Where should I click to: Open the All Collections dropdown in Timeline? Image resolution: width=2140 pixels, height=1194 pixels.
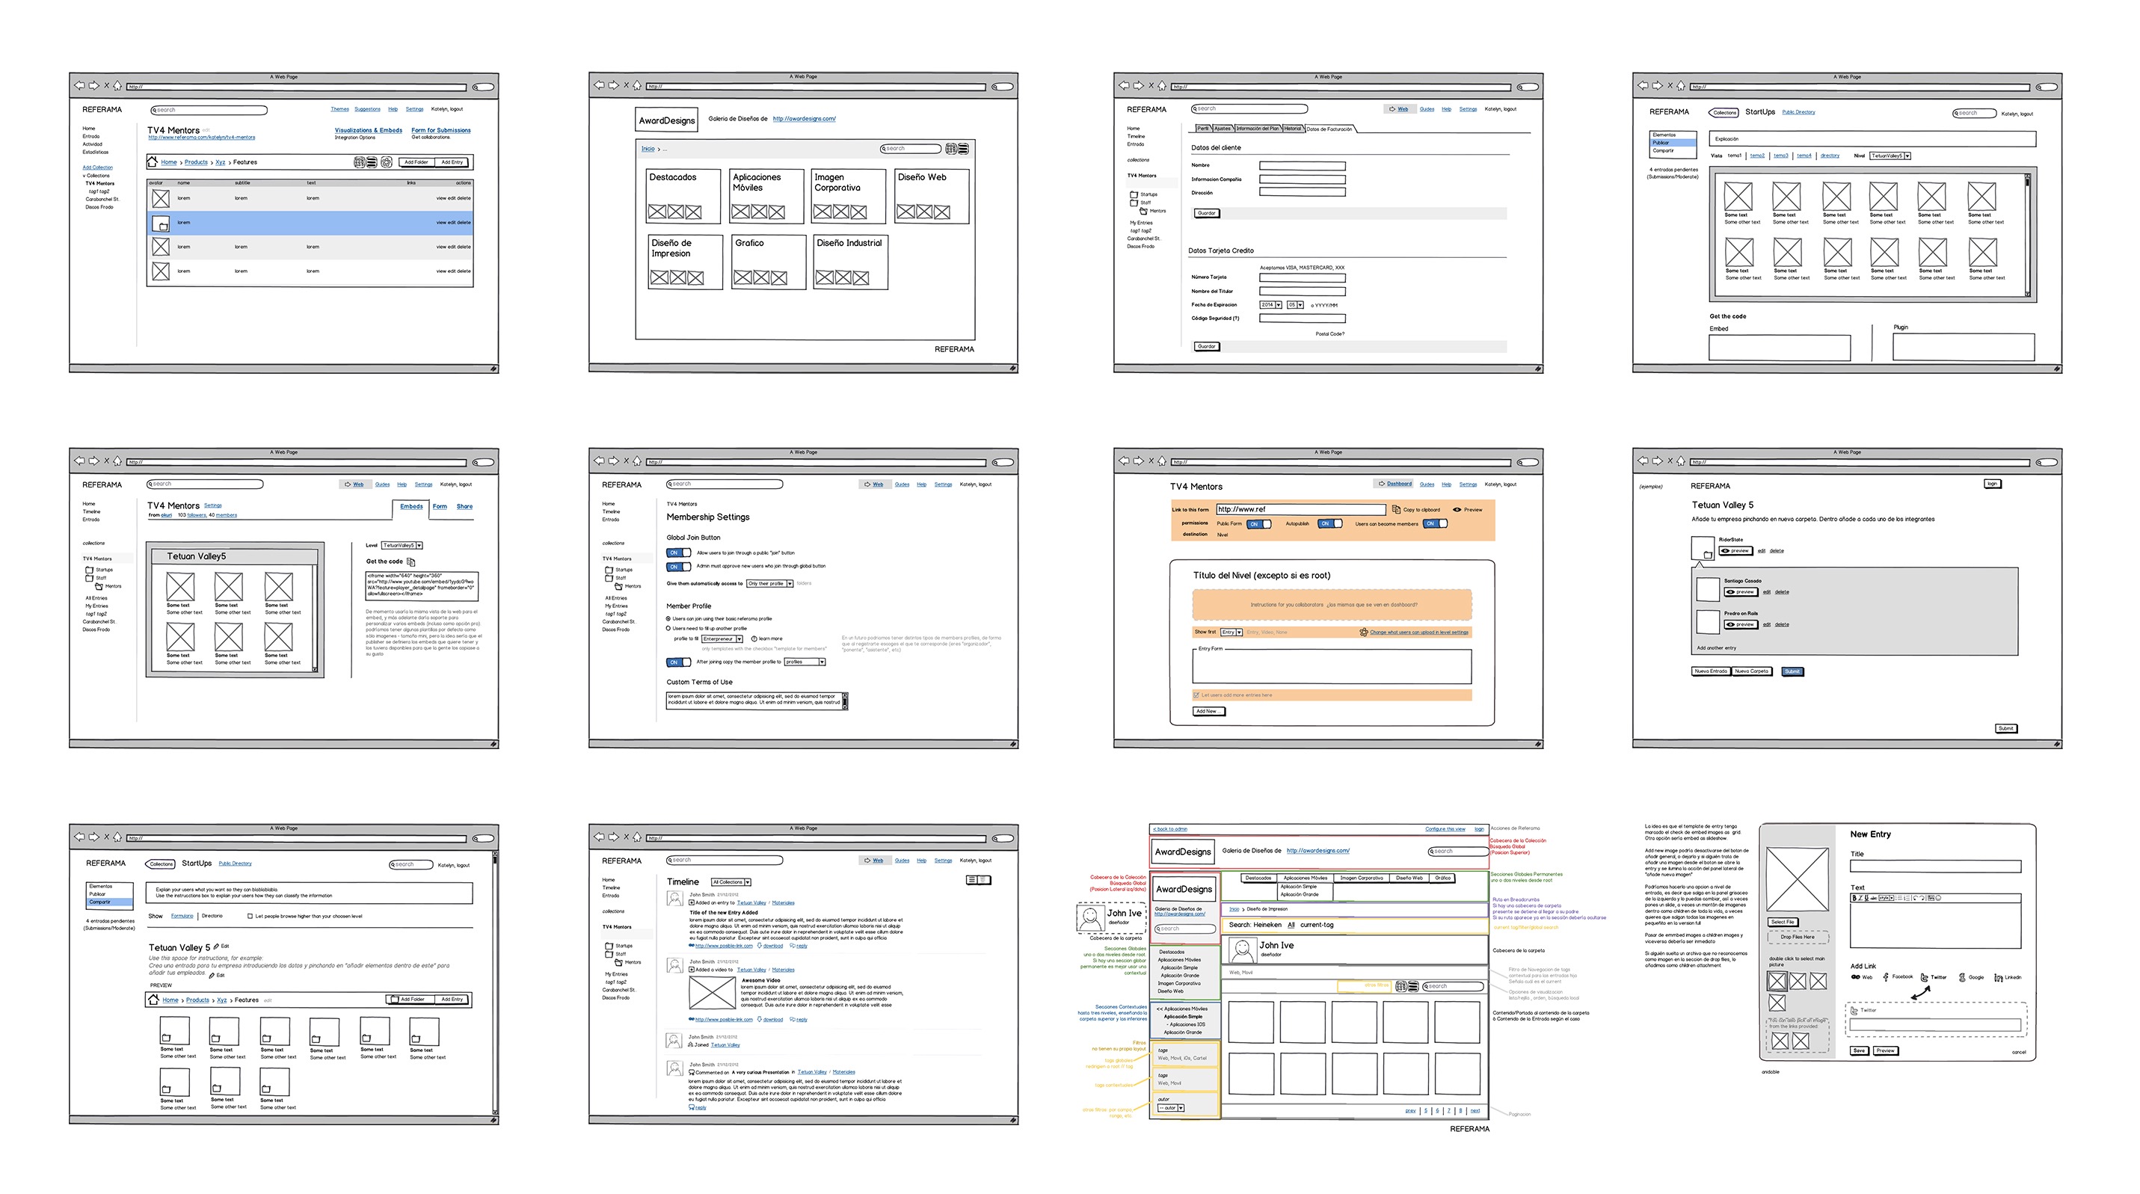click(x=731, y=881)
